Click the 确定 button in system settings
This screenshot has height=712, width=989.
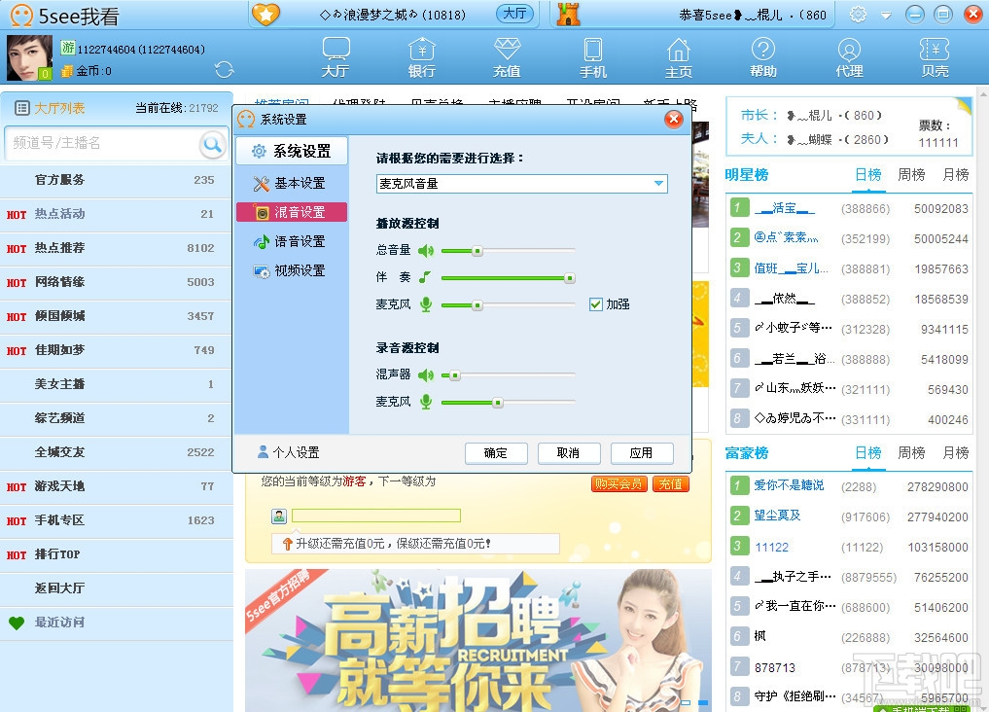pyautogui.click(x=496, y=452)
